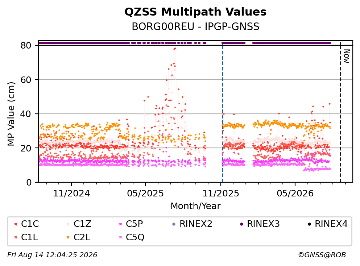Click the ©GNSS@ROB credit text
This screenshot has height=266, width=360.
click(322, 255)
